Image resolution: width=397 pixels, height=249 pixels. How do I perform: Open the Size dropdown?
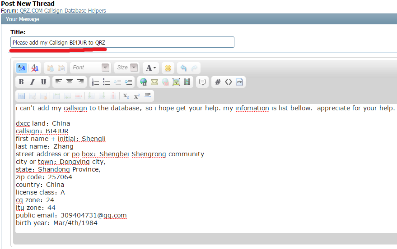pyautogui.click(x=126, y=68)
